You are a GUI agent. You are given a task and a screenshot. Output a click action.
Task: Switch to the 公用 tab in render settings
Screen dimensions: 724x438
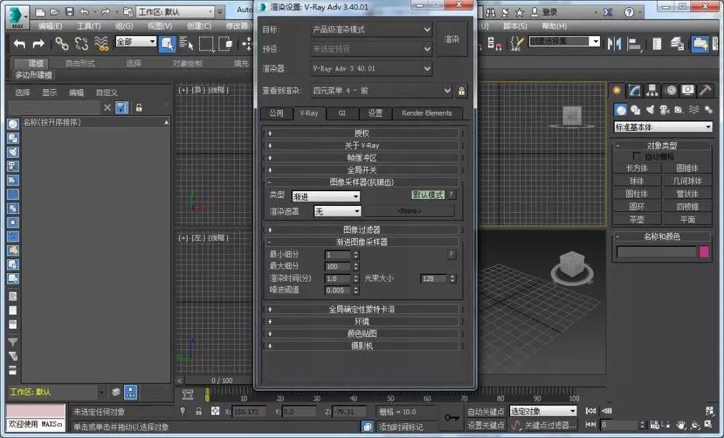coord(277,113)
